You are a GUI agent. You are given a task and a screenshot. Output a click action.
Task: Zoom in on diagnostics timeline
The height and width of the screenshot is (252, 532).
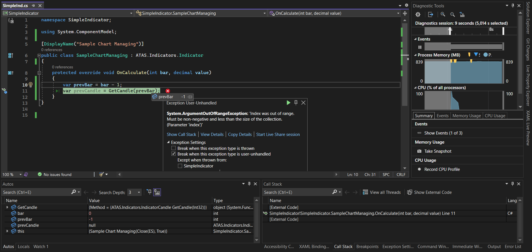point(443,14)
